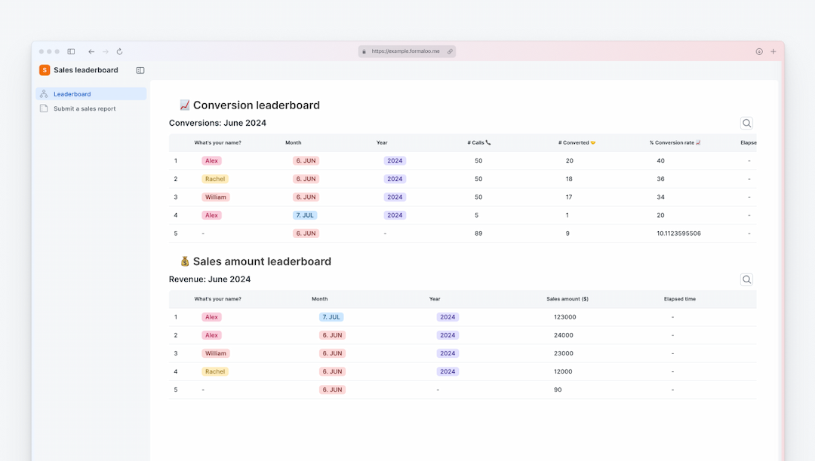This screenshot has height=461, width=815.
Task: Open a new tab with the plus icon
Action: (x=773, y=51)
